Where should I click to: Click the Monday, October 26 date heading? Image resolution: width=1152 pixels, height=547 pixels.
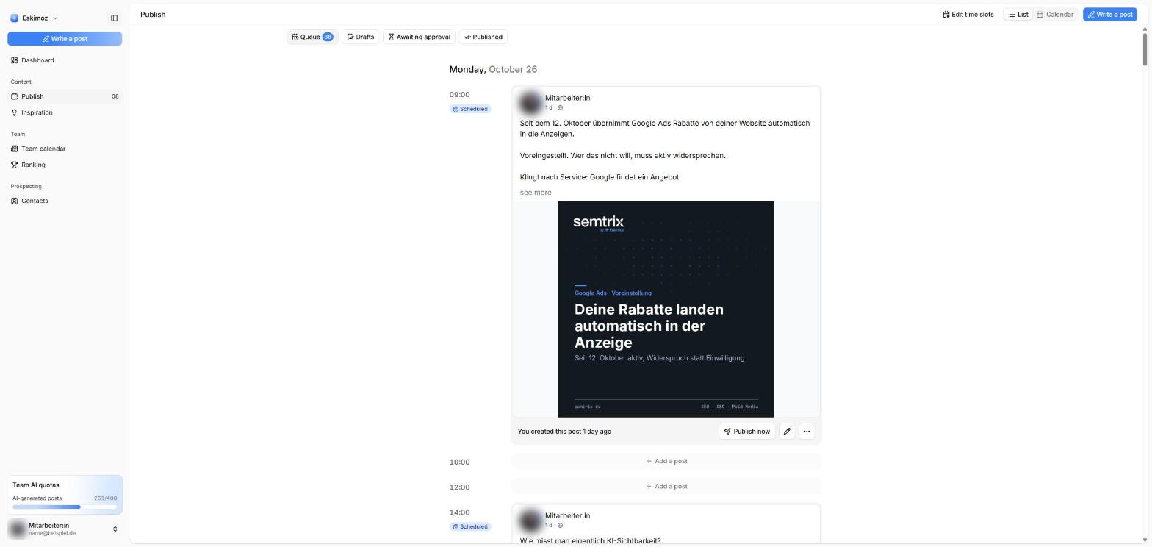[x=493, y=69]
